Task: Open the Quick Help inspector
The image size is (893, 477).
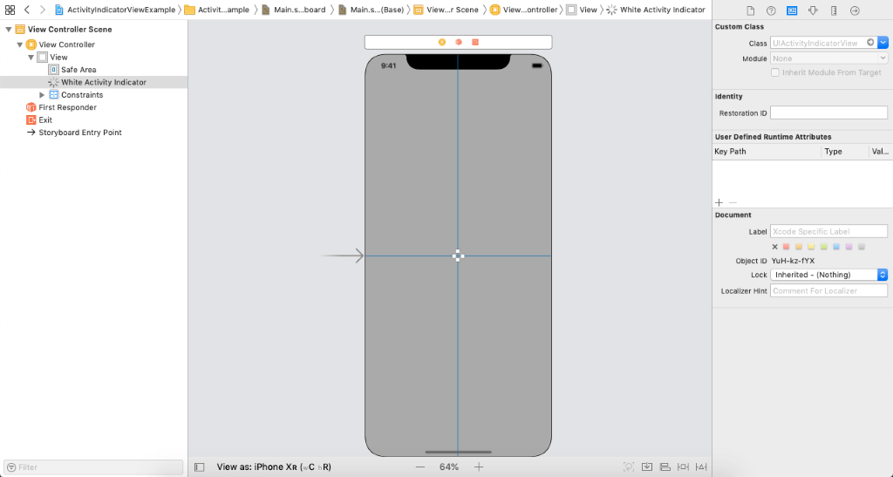Action: click(771, 10)
